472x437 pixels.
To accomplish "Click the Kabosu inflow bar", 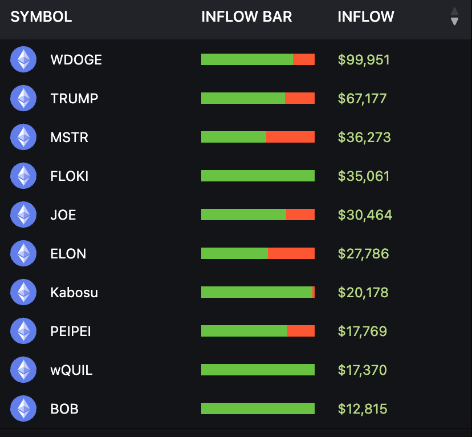I will coord(258,292).
